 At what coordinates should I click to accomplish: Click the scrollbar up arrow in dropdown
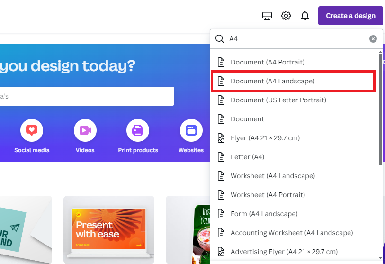tap(380, 52)
